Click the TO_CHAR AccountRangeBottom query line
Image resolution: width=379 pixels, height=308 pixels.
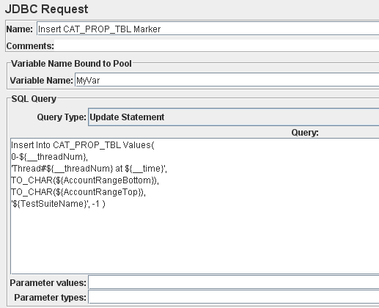(85, 180)
